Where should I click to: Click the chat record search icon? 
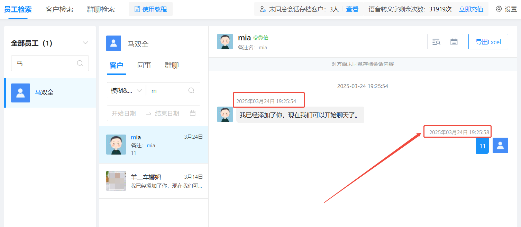coord(436,42)
